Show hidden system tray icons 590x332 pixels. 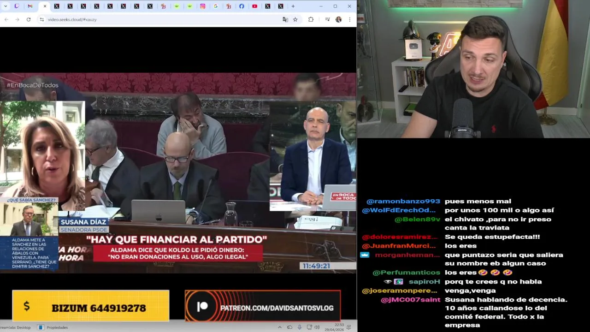pyautogui.click(x=280, y=327)
